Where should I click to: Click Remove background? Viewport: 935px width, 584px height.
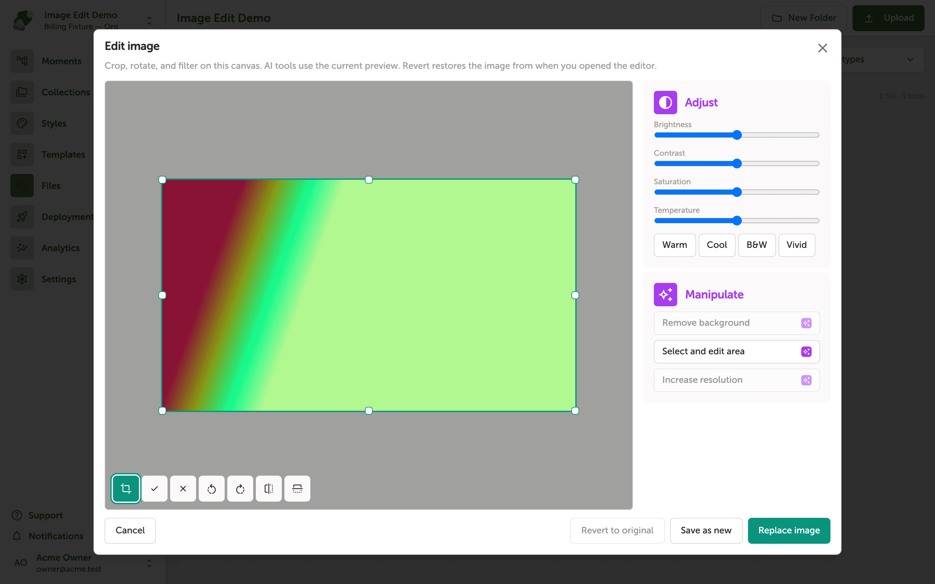[x=736, y=323]
